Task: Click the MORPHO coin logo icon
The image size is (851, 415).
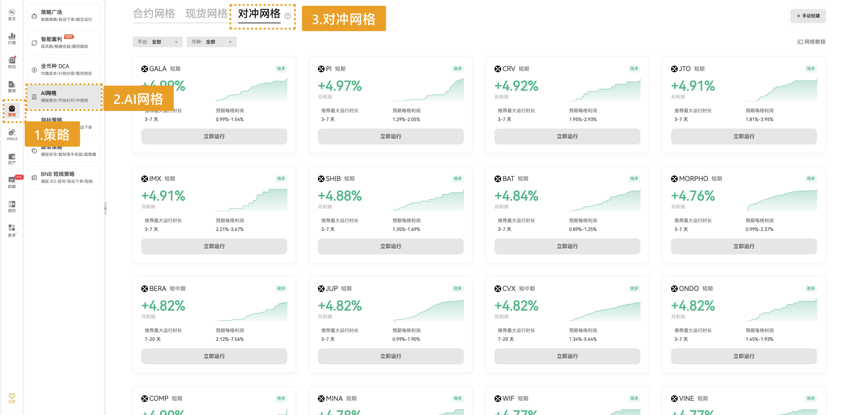Action: click(674, 178)
